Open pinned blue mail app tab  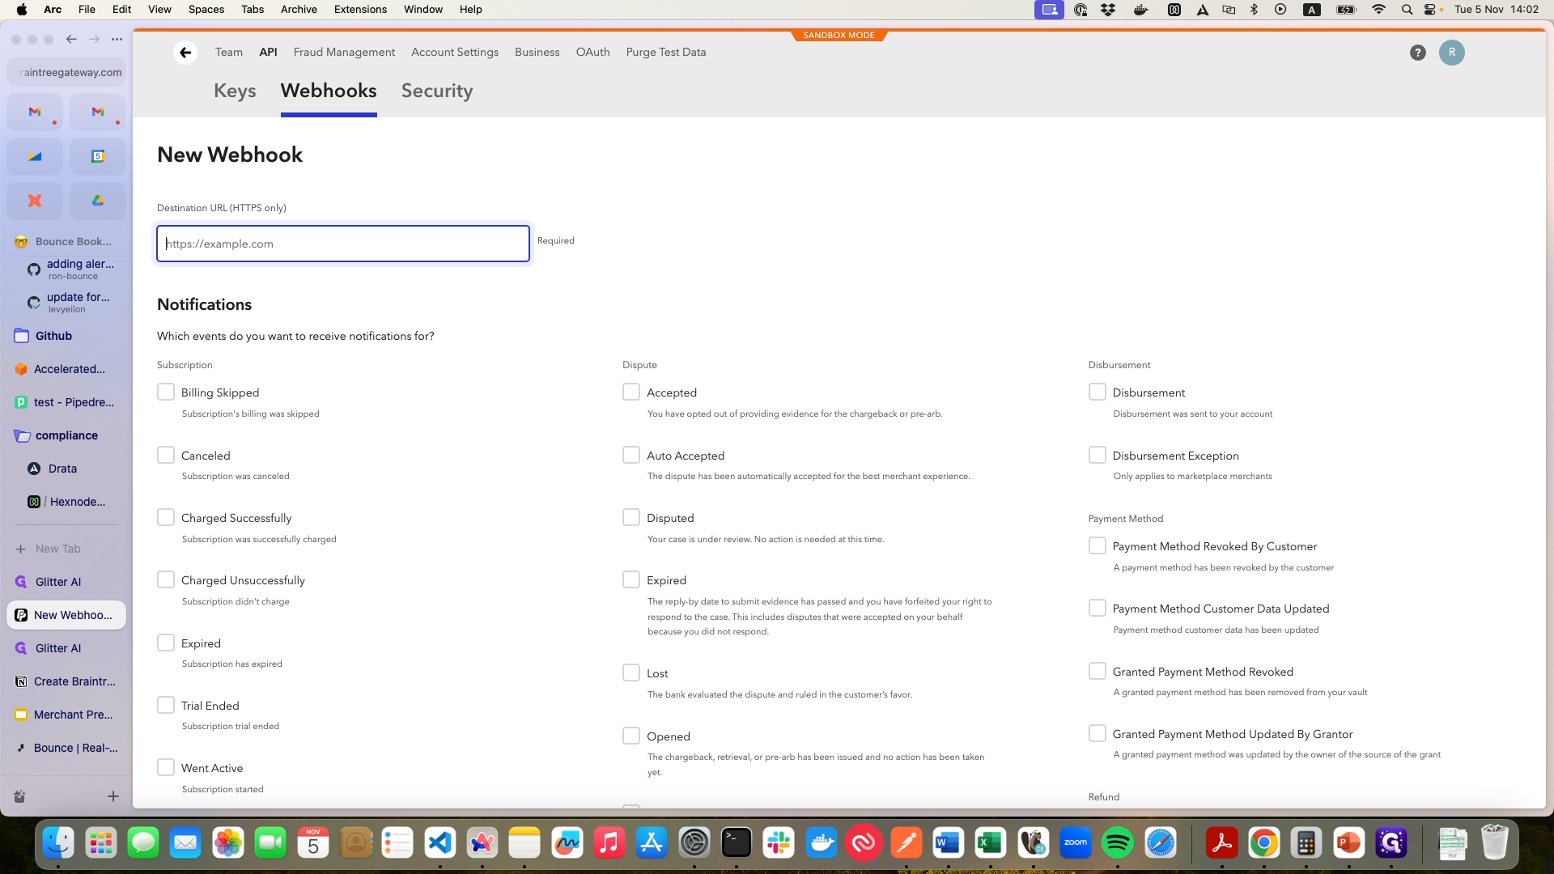tap(35, 156)
